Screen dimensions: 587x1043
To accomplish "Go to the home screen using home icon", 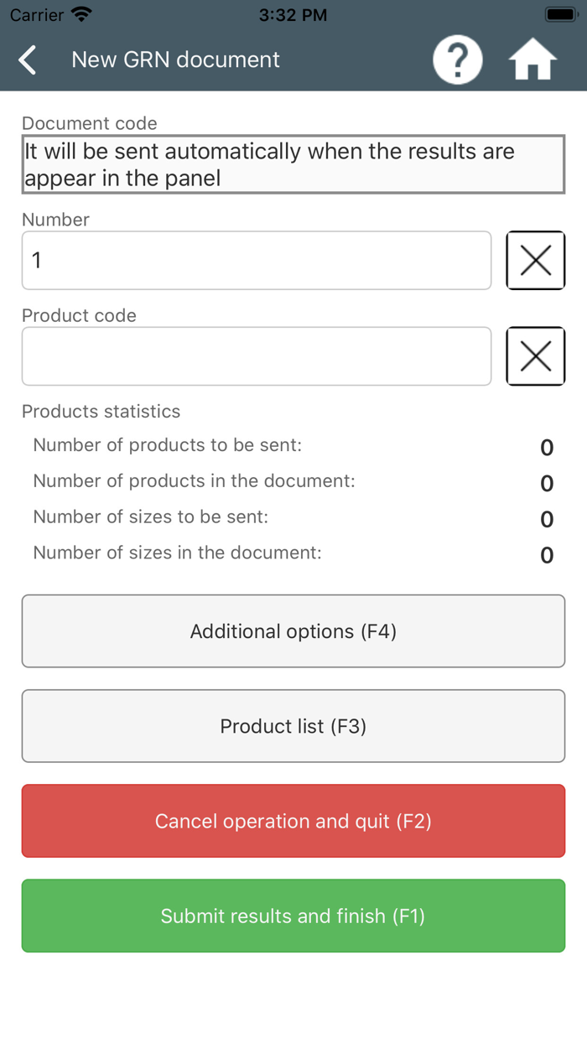I will (x=532, y=59).
